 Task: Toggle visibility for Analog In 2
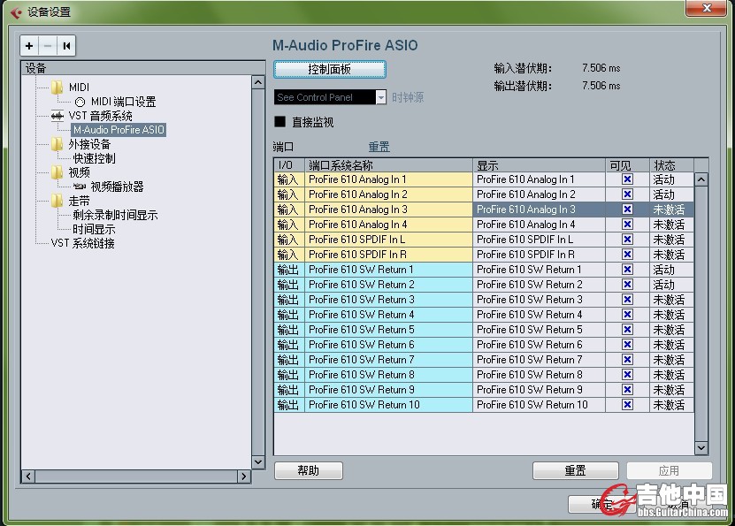[627, 194]
